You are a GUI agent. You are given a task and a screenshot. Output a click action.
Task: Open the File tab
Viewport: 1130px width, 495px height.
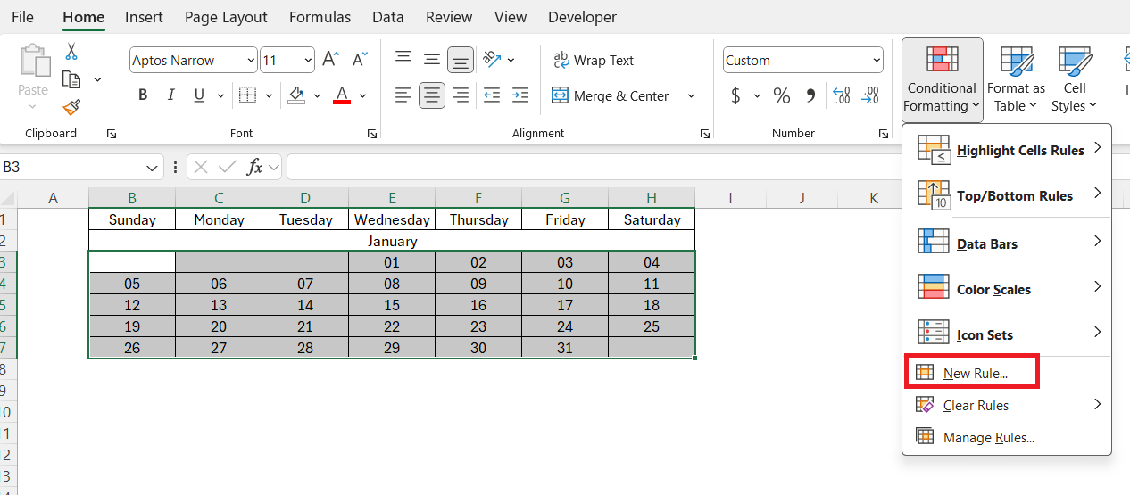tap(22, 17)
